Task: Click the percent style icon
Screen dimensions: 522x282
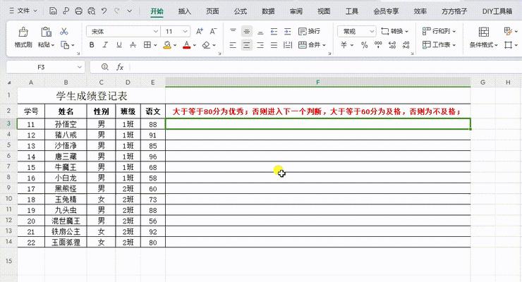Action: tap(365, 45)
